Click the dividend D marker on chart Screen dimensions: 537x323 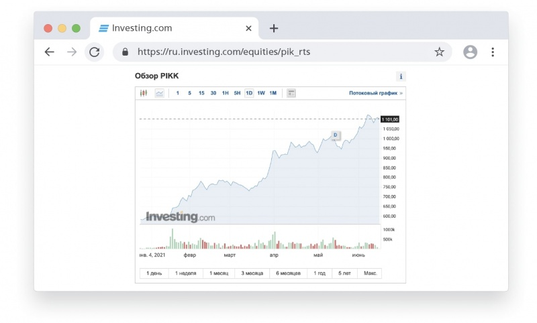point(335,135)
